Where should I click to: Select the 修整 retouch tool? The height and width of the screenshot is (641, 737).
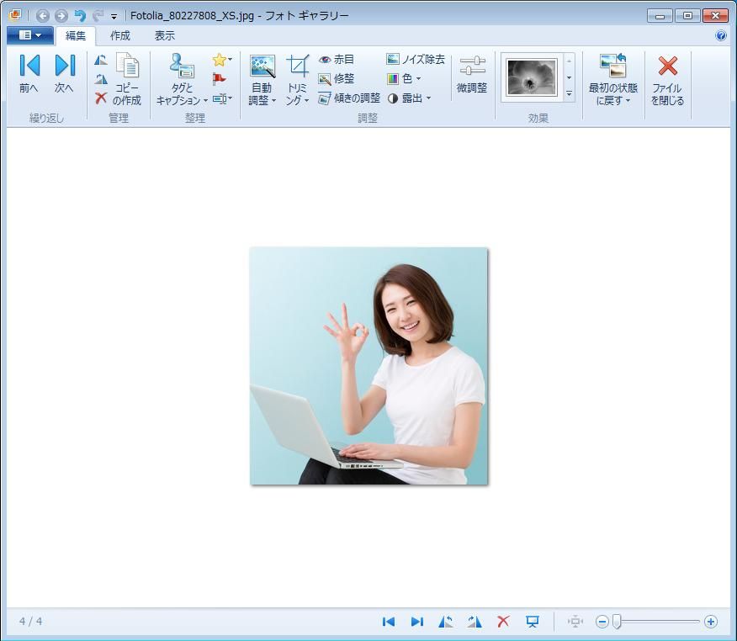[337, 79]
